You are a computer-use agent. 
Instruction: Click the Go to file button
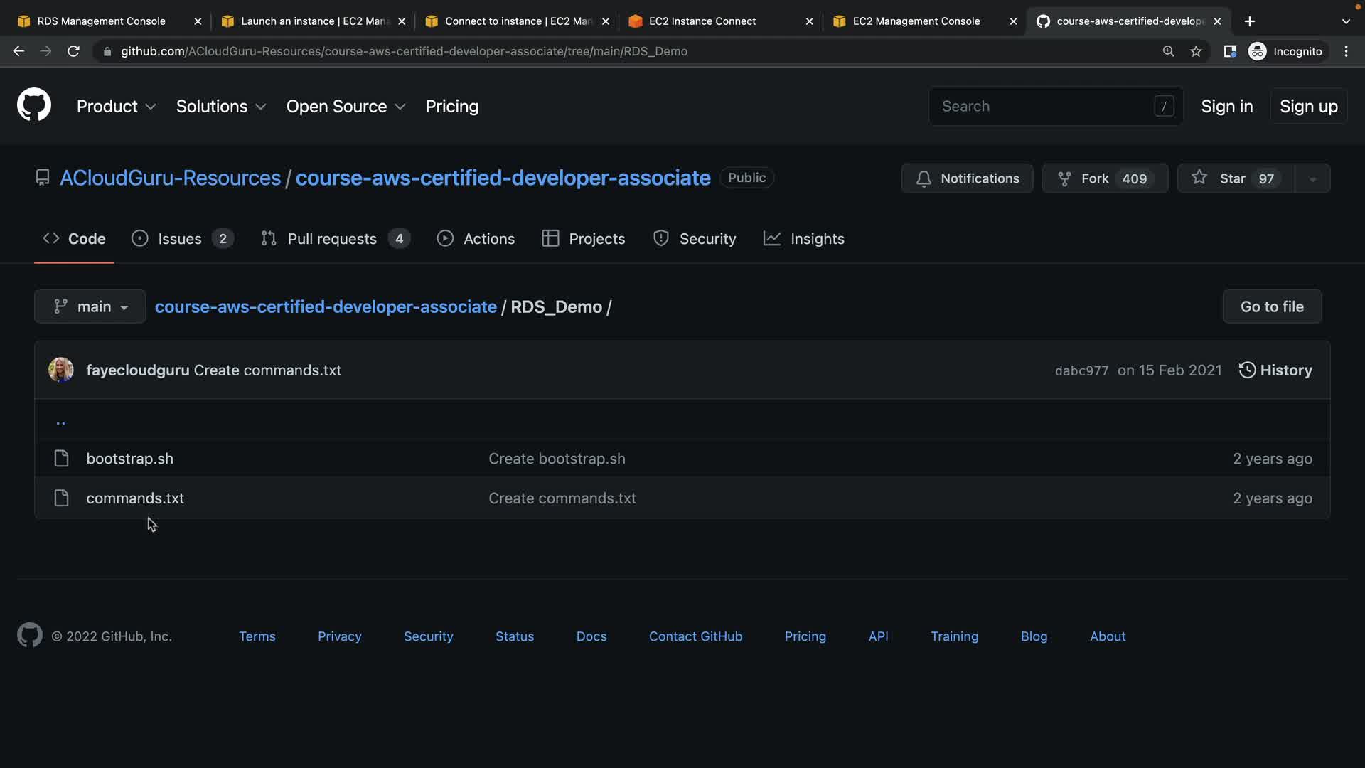[x=1271, y=306]
